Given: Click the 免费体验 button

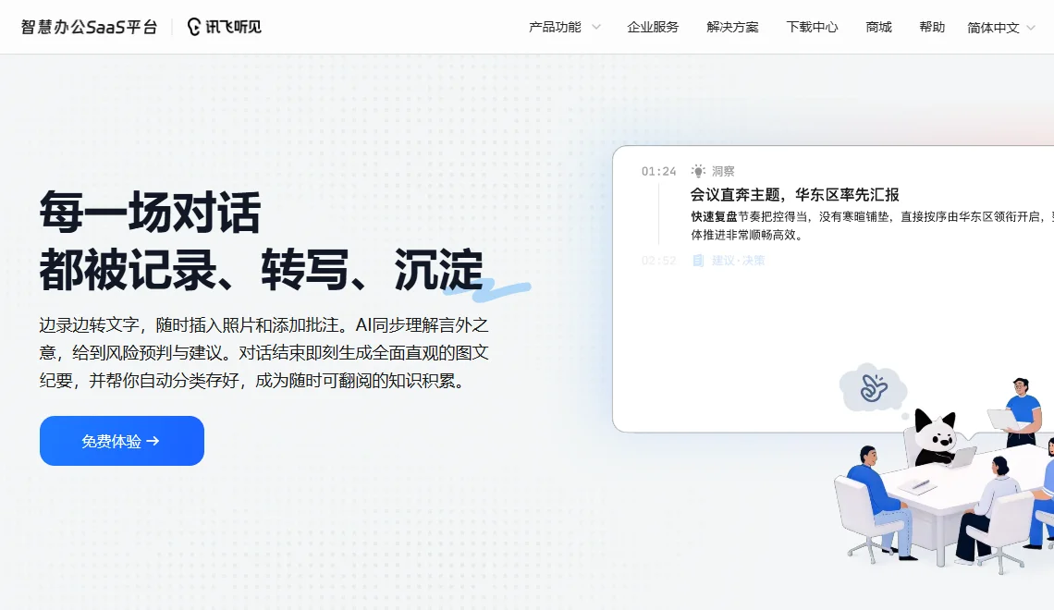Looking at the screenshot, I should [122, 441].
